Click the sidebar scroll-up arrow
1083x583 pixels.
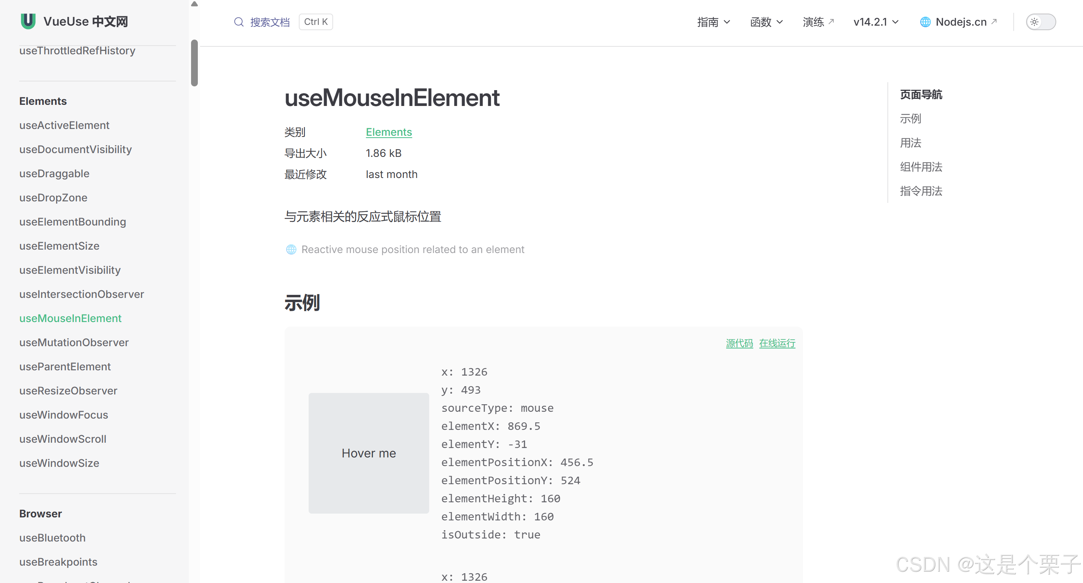tap(194, 4)
